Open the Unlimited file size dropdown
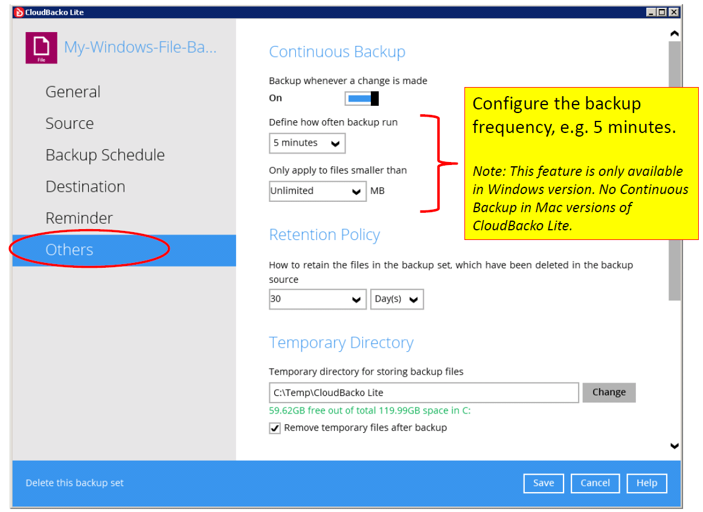The width and height of the screenshot is (703, 512). (x=318, y=191)
